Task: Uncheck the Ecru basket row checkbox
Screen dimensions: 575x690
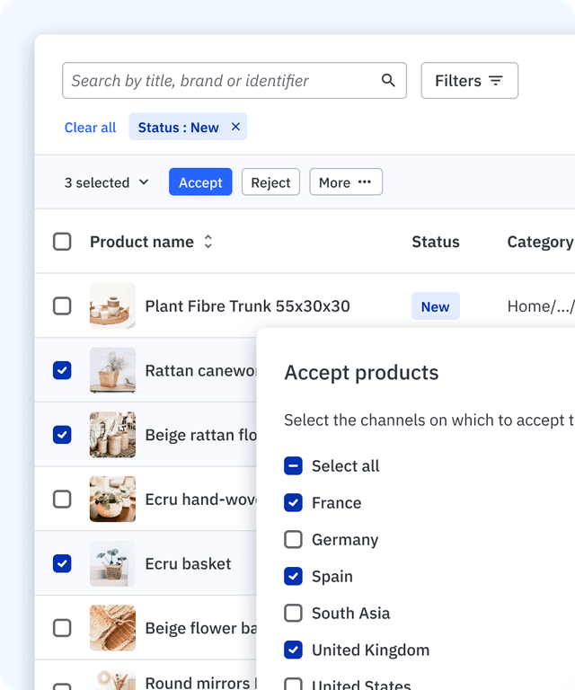Action: (x=62, y=563)
